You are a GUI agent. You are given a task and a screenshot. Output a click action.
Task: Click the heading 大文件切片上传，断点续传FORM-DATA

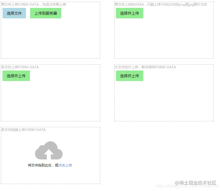point(145,67)
